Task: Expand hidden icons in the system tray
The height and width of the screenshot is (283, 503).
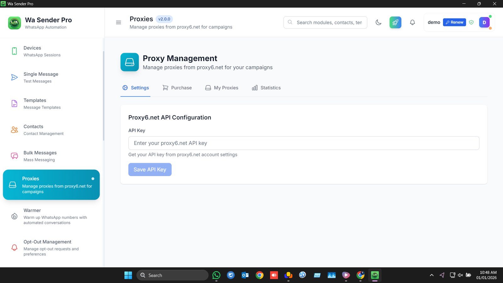Action: [432, 275]
